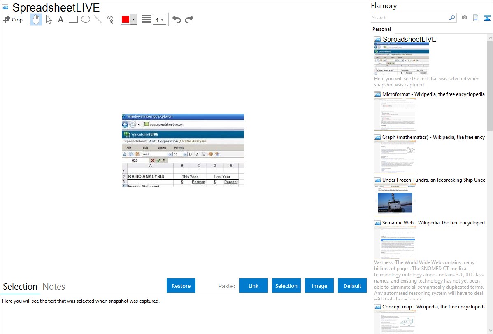Activate the hand pan tool

click(x=36, y=19)
